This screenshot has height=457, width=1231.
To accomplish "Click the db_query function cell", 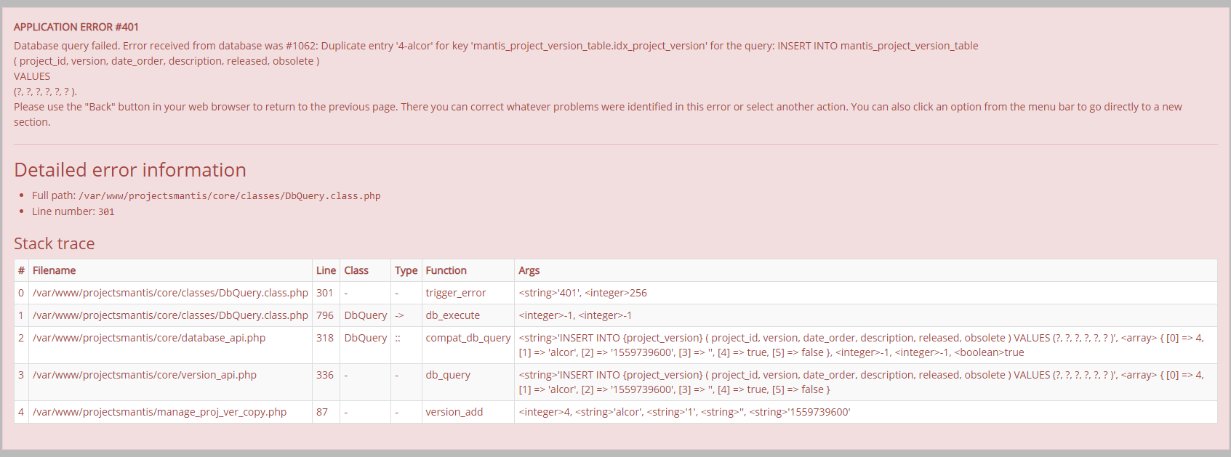I will 468,382.
